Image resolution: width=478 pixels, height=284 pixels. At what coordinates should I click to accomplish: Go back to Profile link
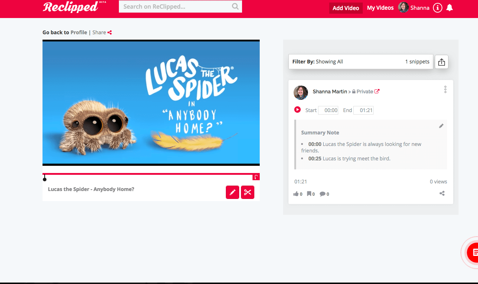(79, 32)
